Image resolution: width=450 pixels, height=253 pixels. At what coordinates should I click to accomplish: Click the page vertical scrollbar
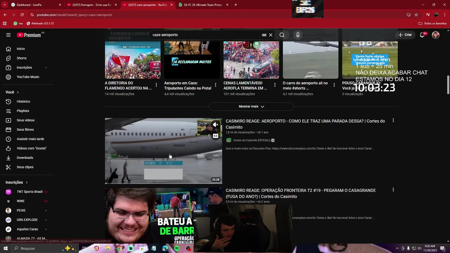click(448, 85)
